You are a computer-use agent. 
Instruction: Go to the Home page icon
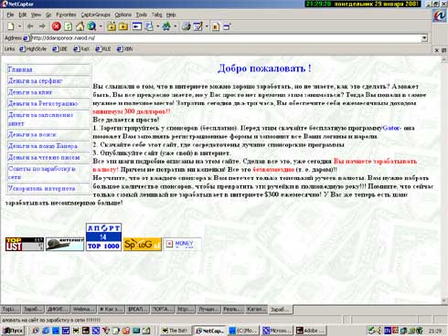80,26
